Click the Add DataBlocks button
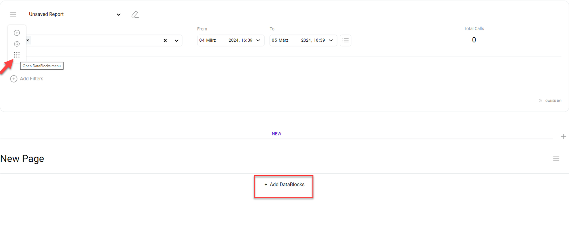 (x=284, y=185)
